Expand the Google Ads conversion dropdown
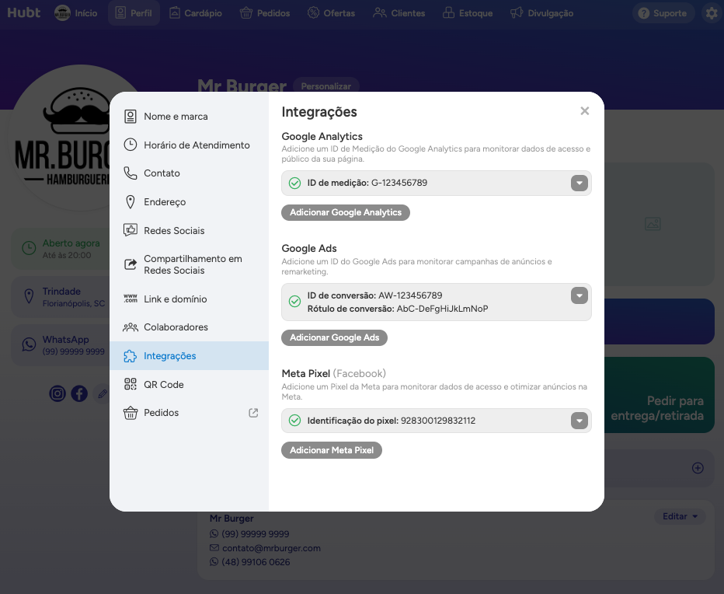724x594 pixels. [x=579, y=296]
